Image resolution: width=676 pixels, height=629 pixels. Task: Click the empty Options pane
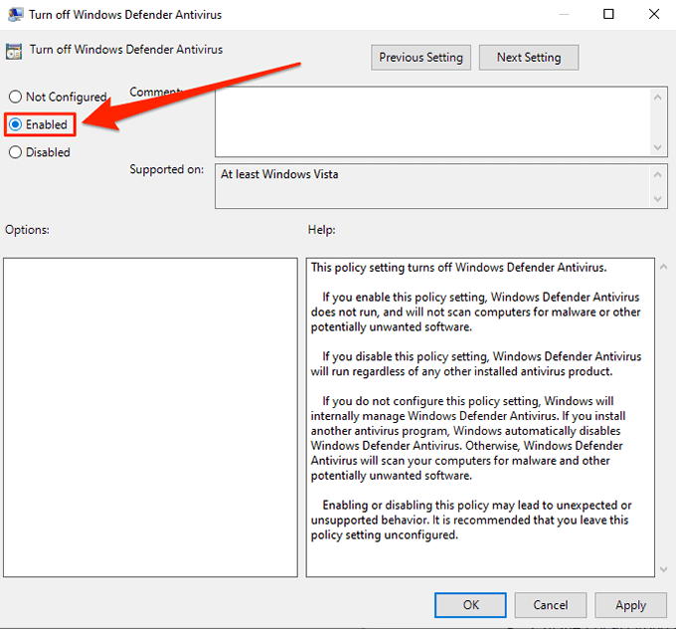click(x=150, y=417)
